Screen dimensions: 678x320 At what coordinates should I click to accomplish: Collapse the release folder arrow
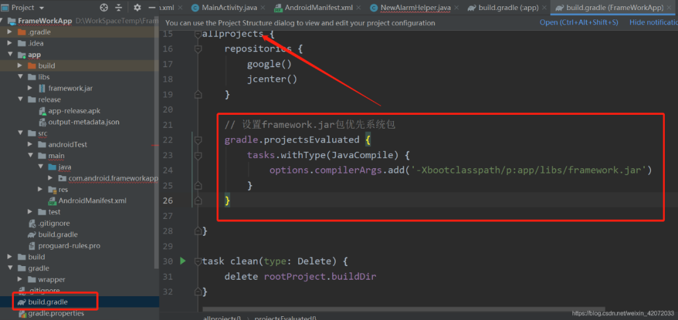click(20, 100)
